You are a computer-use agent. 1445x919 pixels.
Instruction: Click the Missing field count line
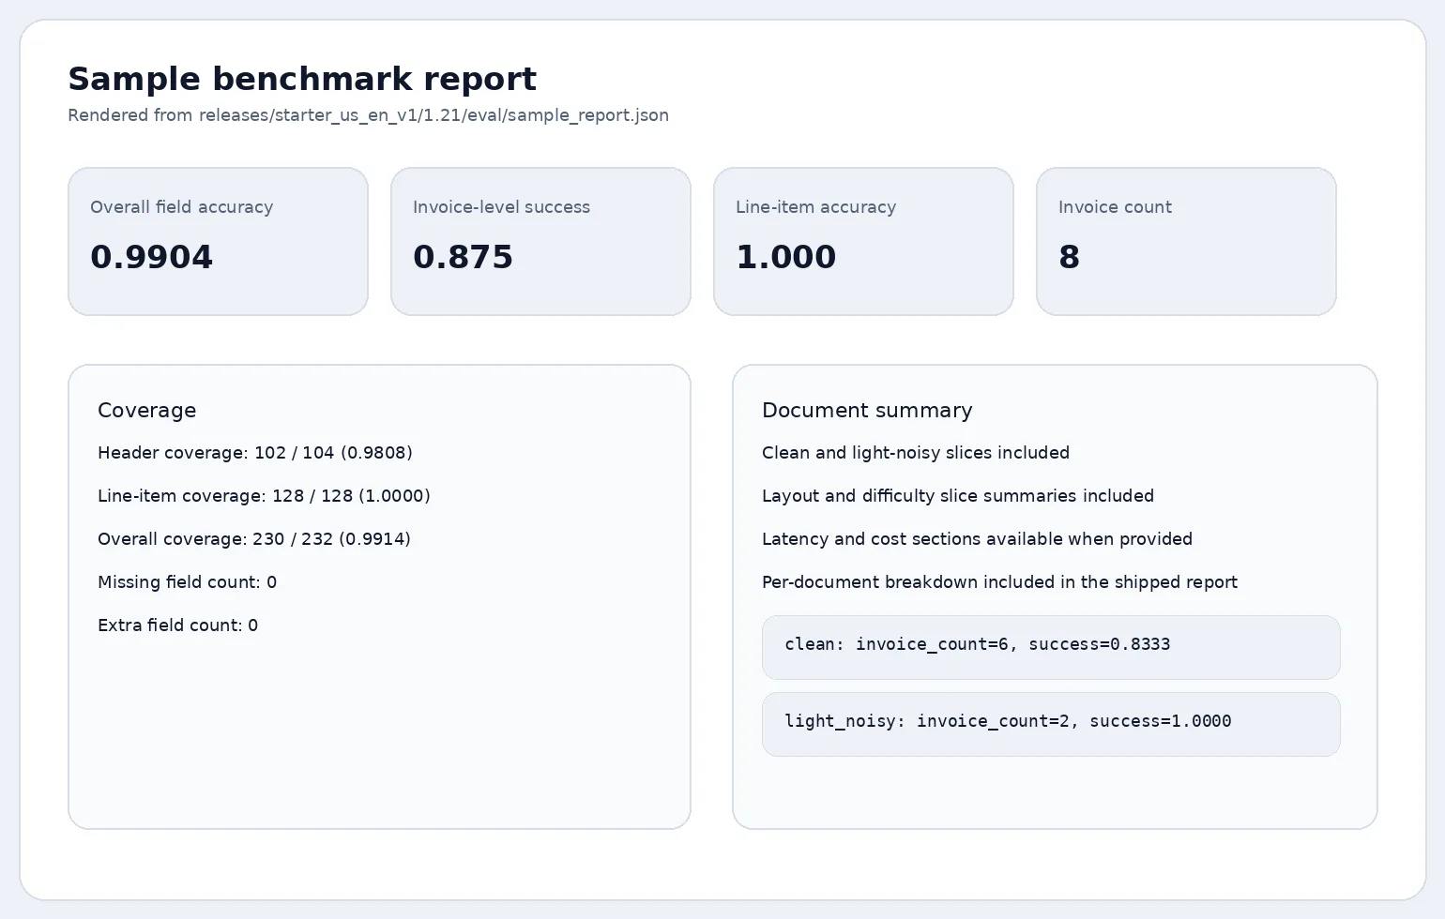(x=187, y=582)
